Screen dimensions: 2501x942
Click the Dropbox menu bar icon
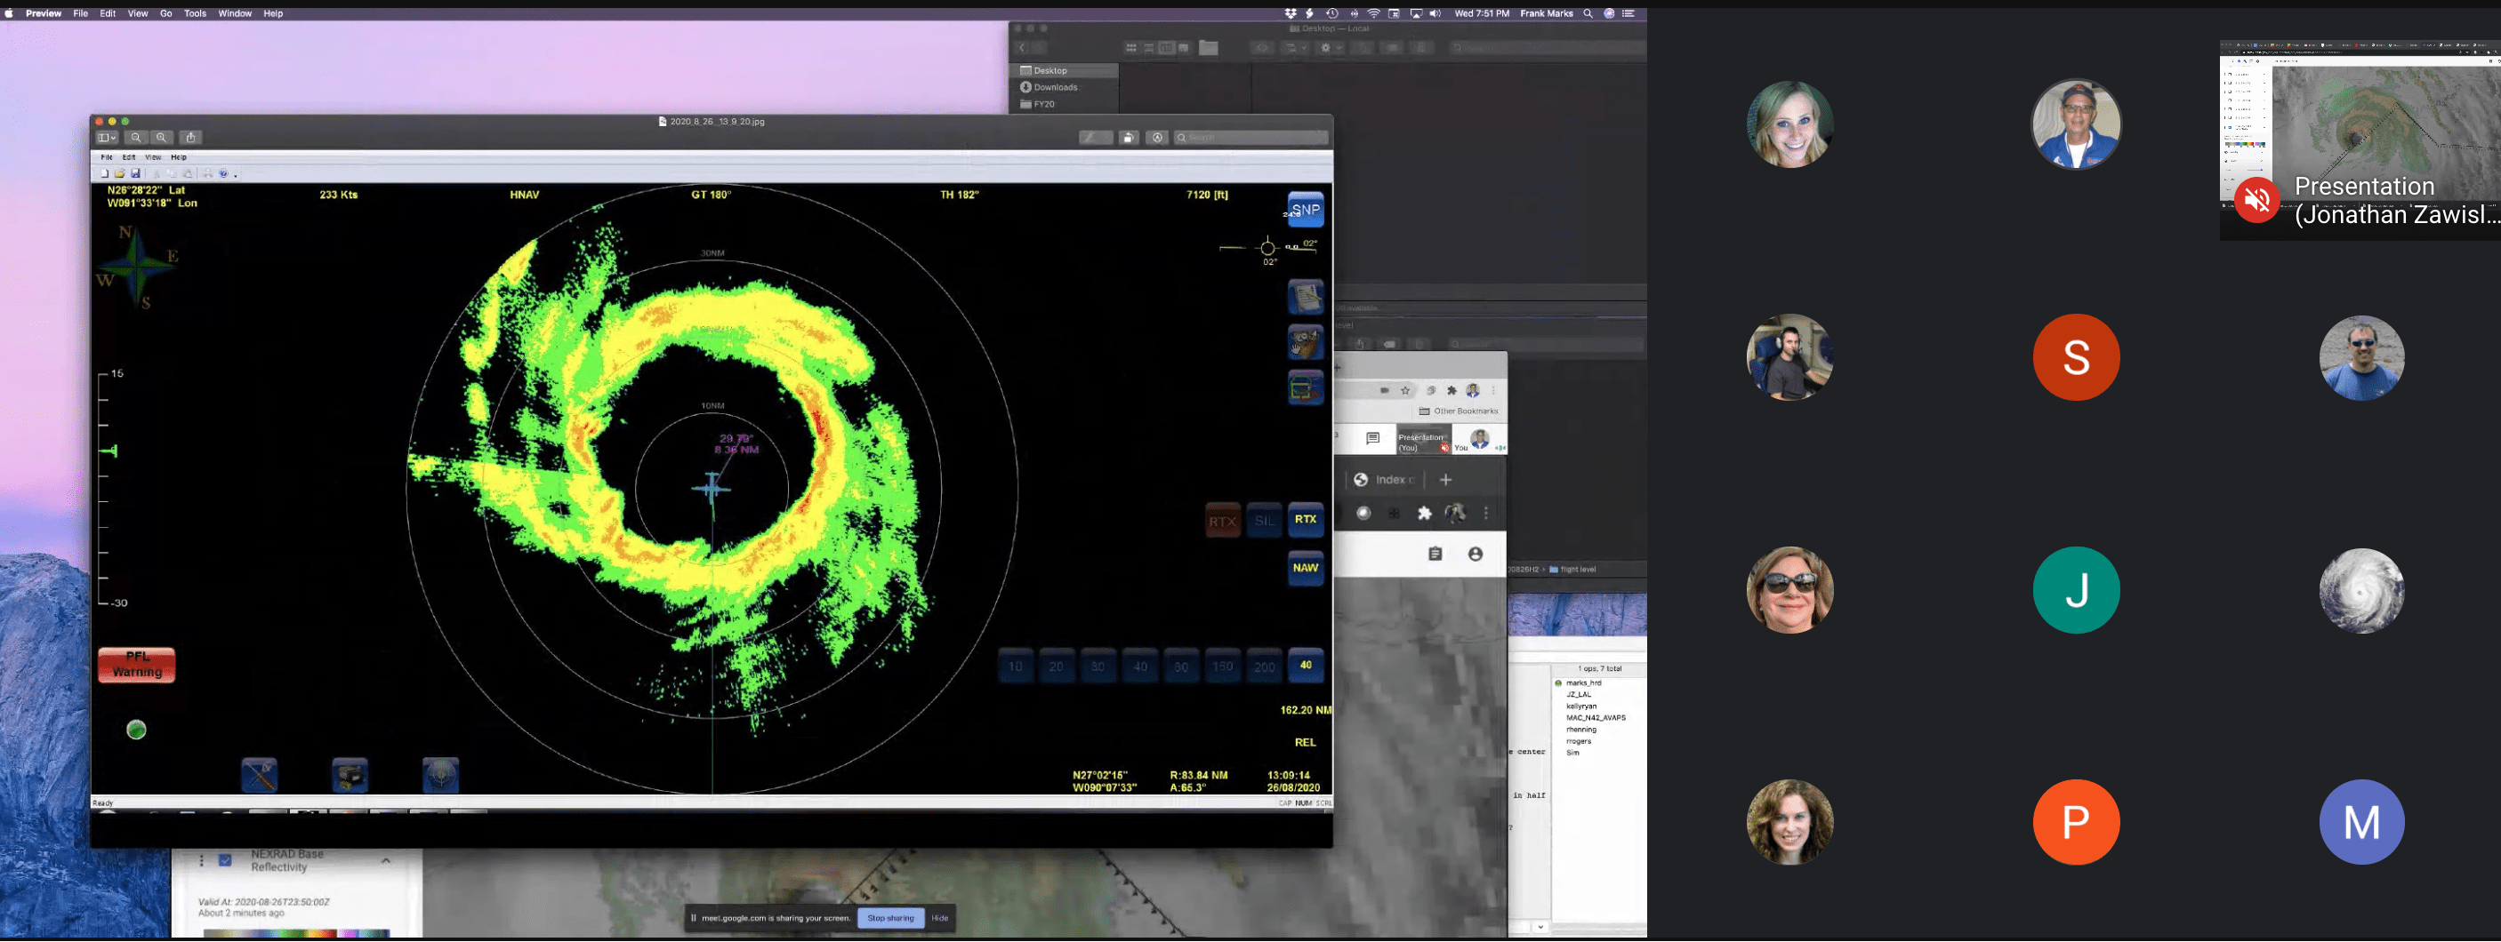pyautogui.click(x=1291, y=13)
